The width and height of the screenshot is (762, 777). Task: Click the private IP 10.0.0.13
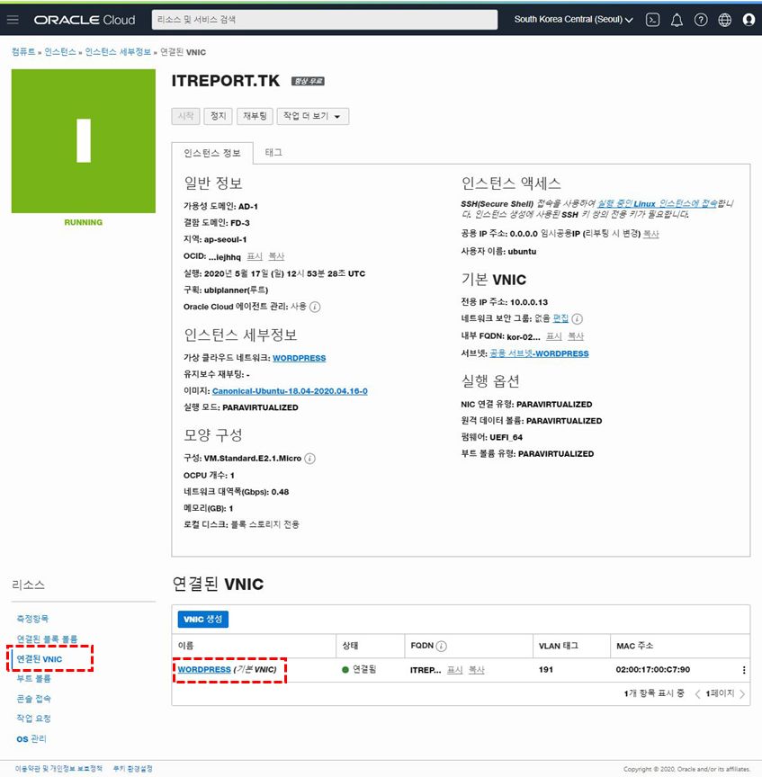529,302
